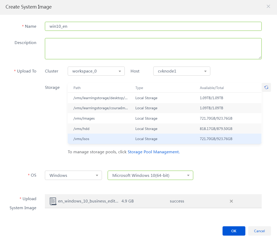Viewport: 277px width, 240px height.
Task: Select the /vms/images storage path
Action: coord(84,119)
